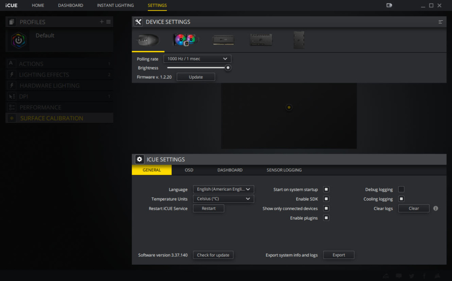Click the Hardware Lighting bolt icon
Screen dimensions: 452x281
tap(12, 85)
